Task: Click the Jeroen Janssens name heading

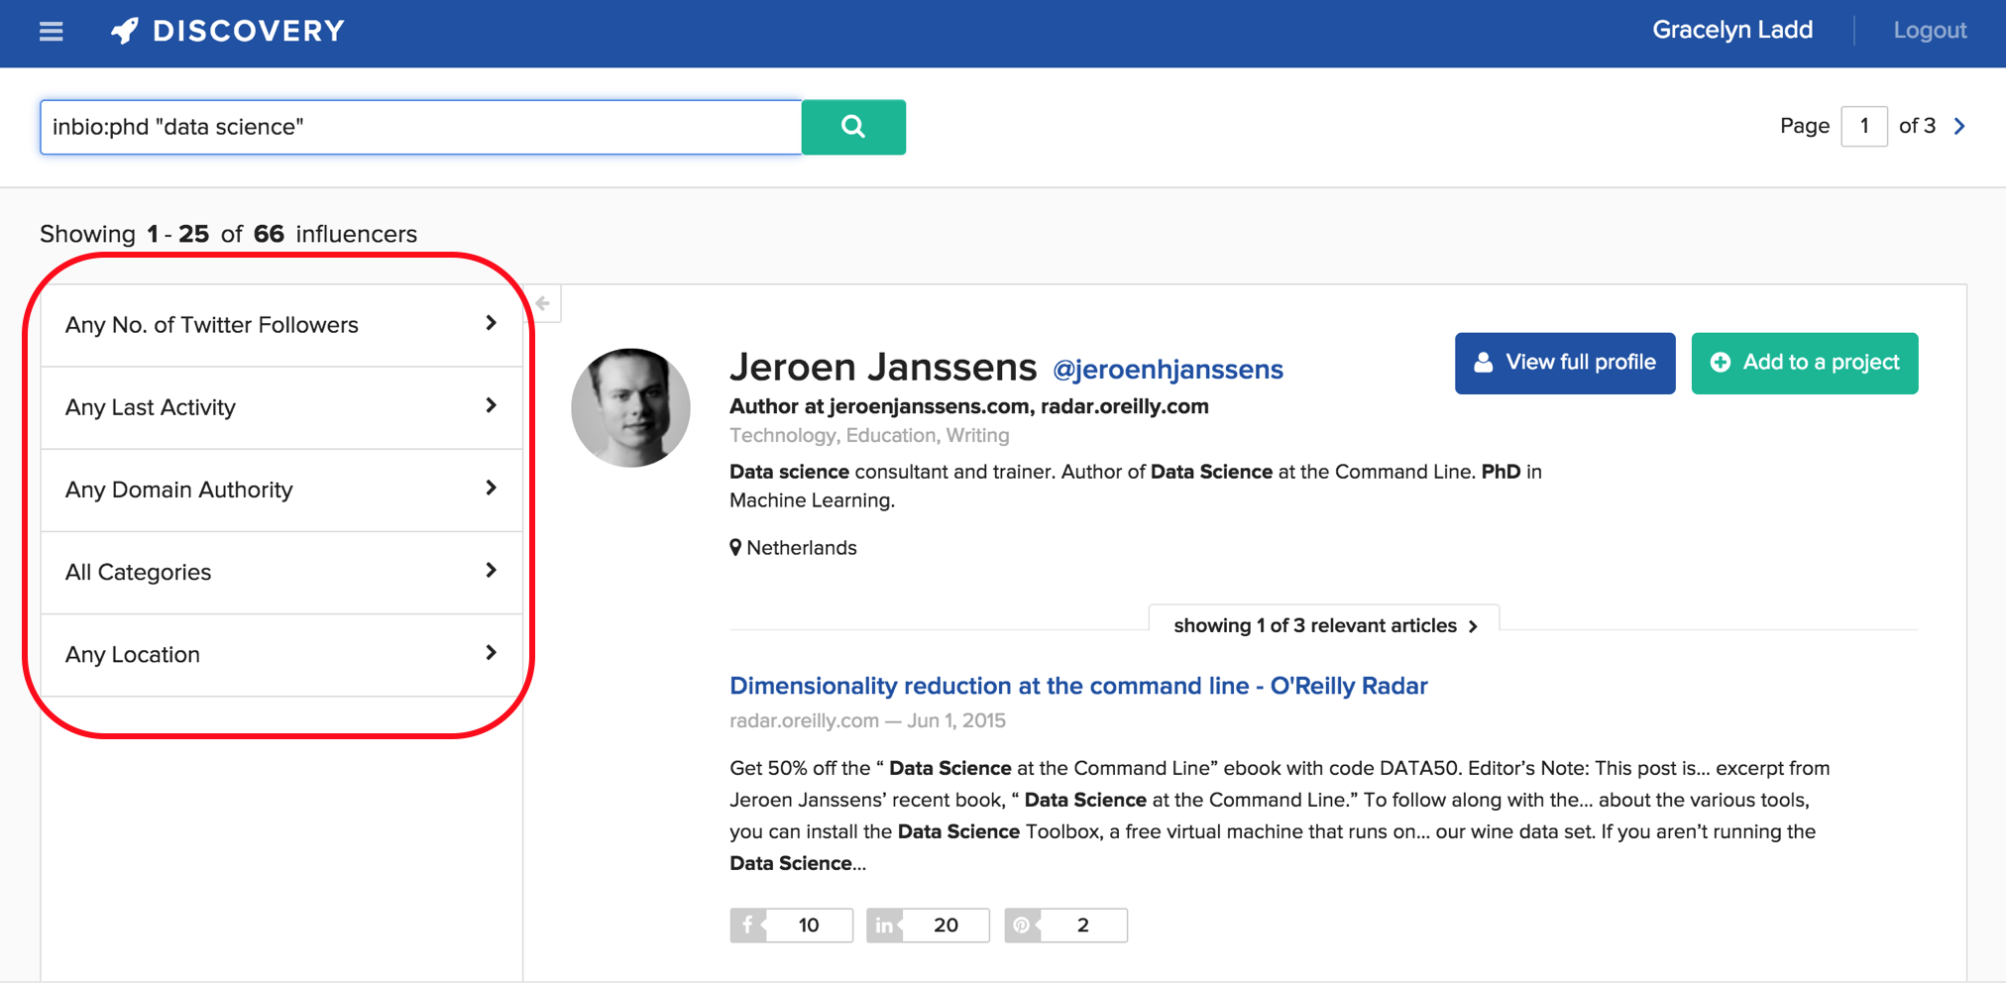Action: click(x=883, y=367)
